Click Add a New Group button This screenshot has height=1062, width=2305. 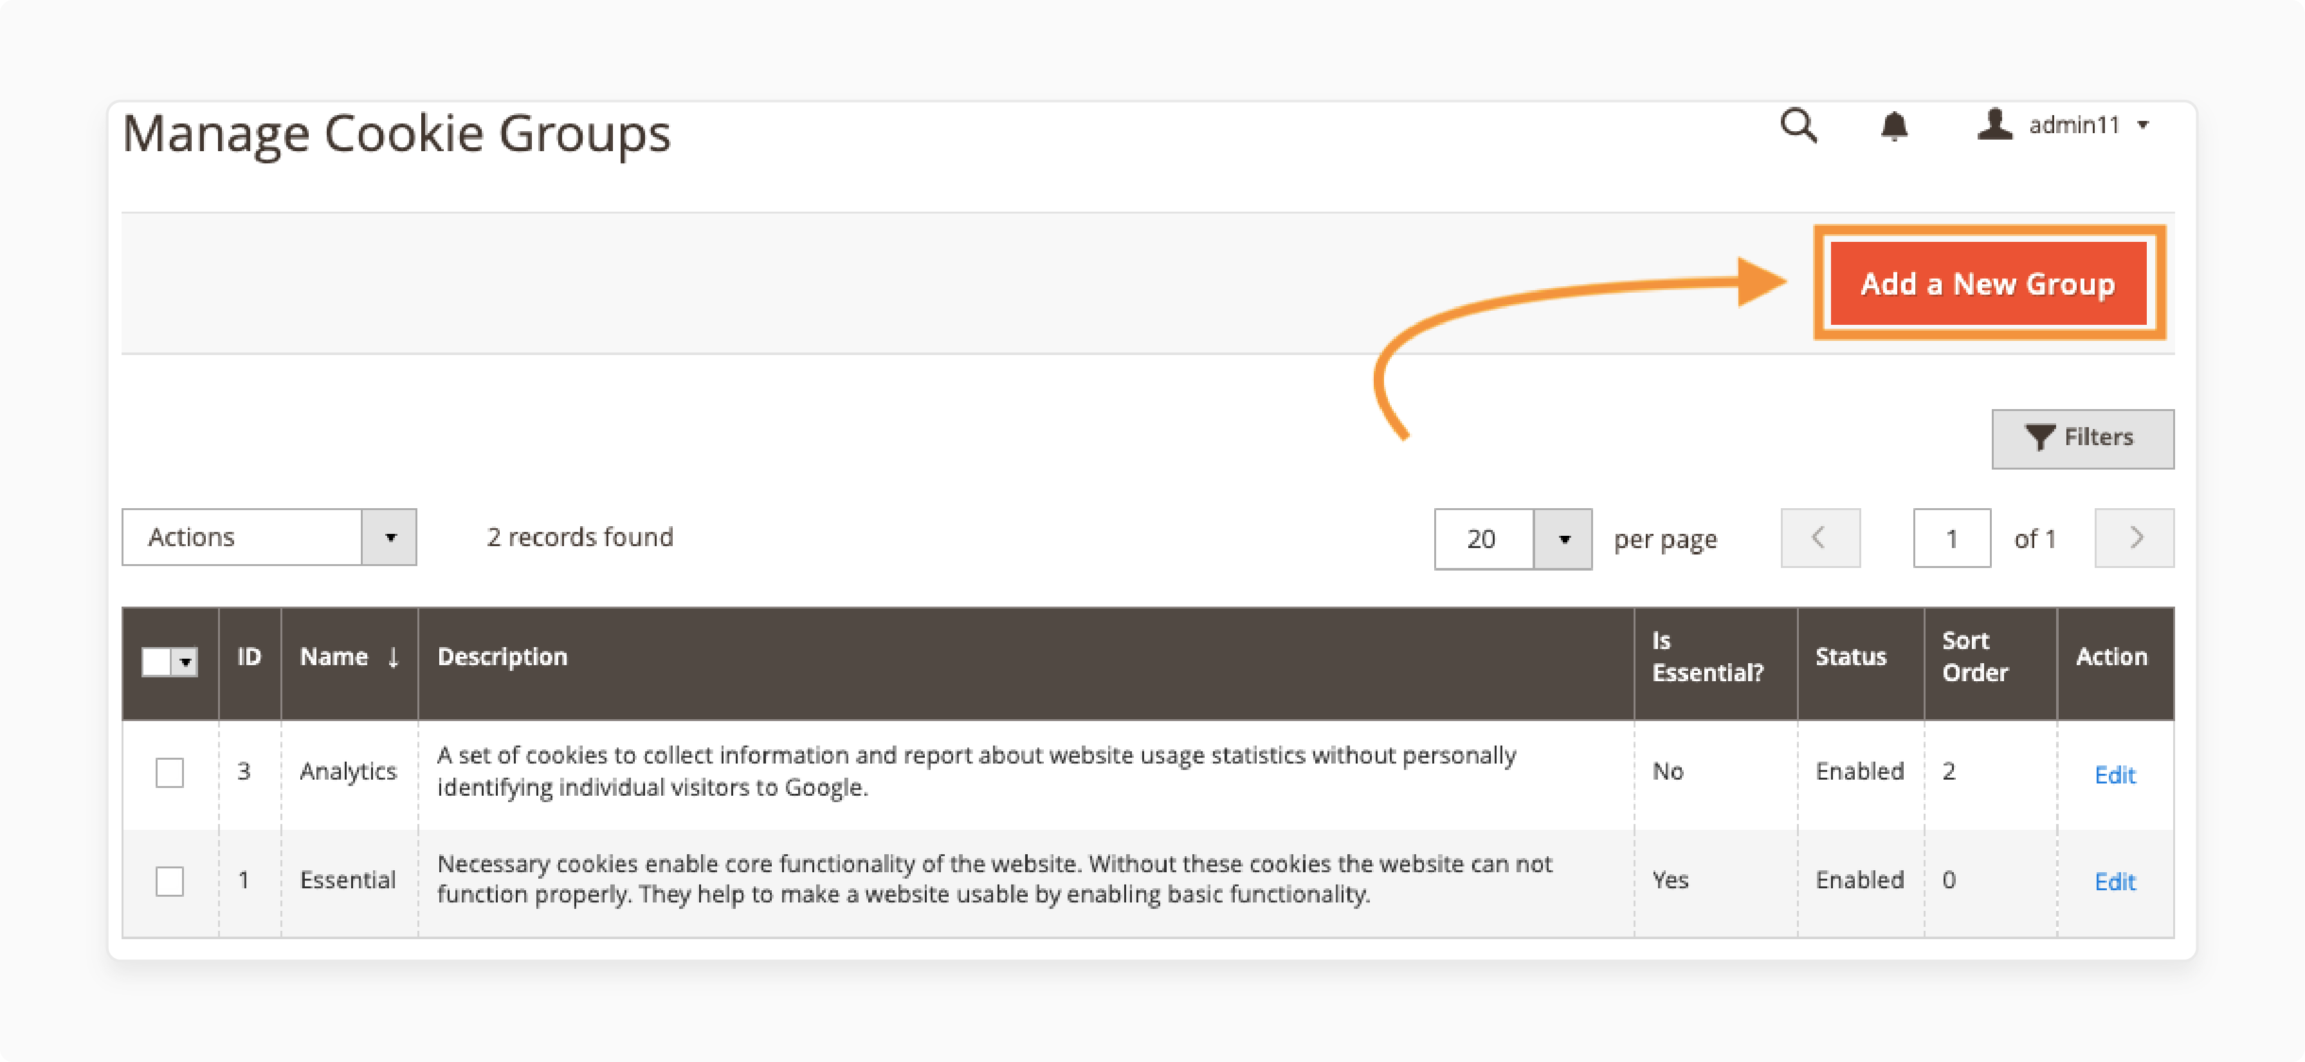click(1987, 284)
